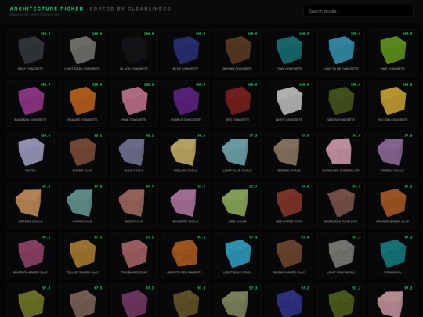The width and height of the screenshot is (423, 317).
Task: Click the Architecture Picker title
Action: pyautogui.click(x=47, y=9)
